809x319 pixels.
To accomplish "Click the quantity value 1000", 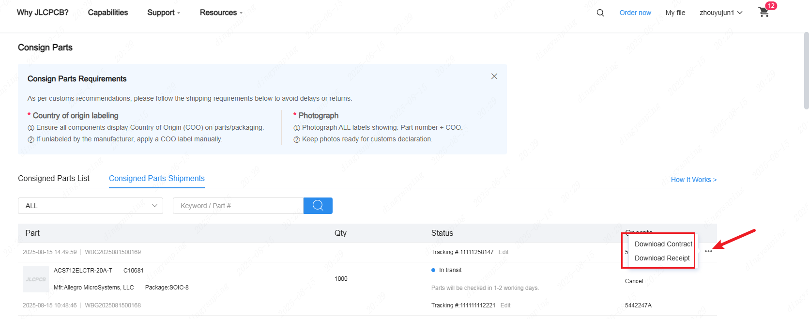I will click(x=341, y=279).
